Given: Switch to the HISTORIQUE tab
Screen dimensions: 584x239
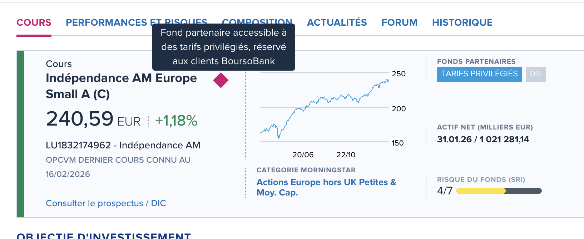Looking at the screenshot, I should (x=462, y=22).
